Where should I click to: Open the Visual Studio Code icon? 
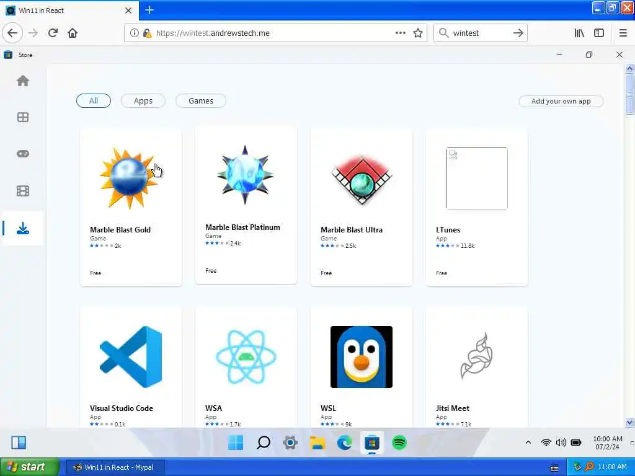pos(131,357)
